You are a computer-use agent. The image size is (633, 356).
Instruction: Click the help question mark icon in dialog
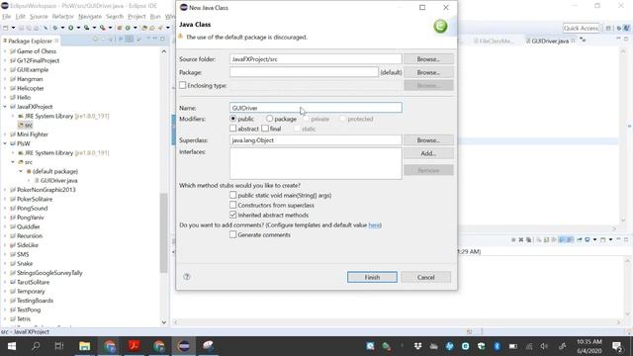tap(187, 277)
